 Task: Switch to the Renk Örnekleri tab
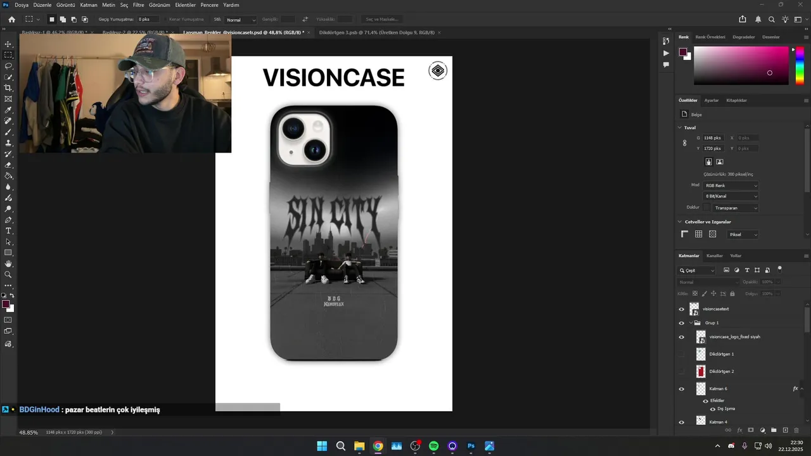click(x=710, y=37)
